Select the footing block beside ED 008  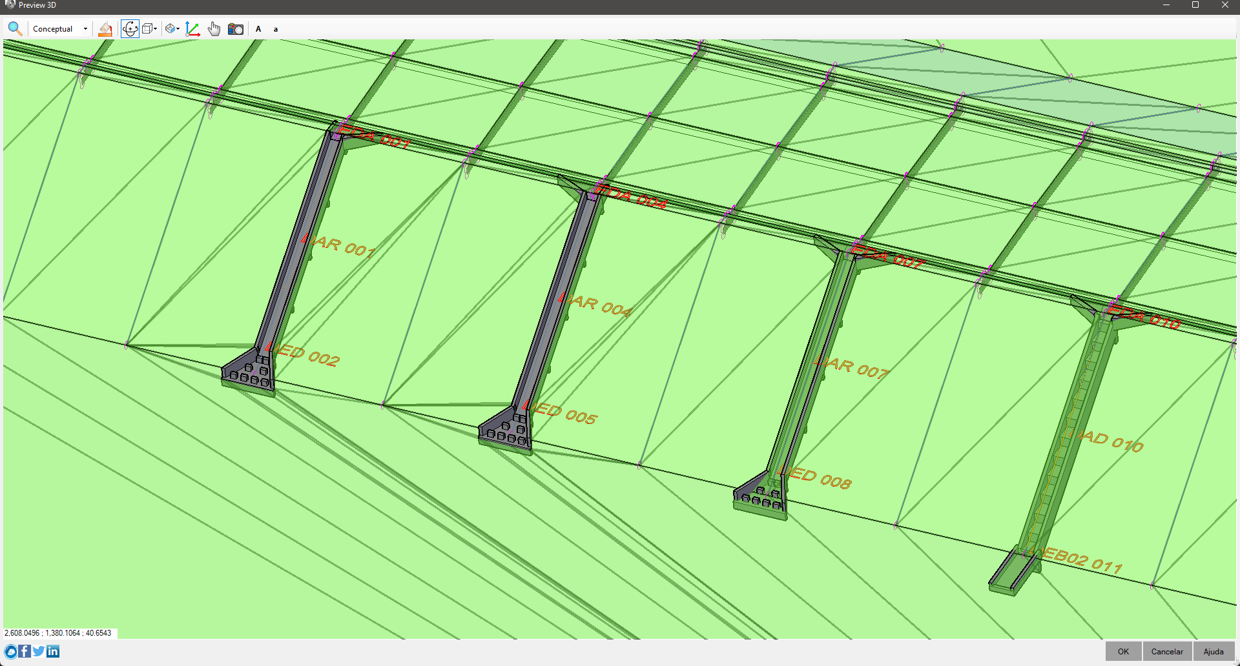[761, 496]
